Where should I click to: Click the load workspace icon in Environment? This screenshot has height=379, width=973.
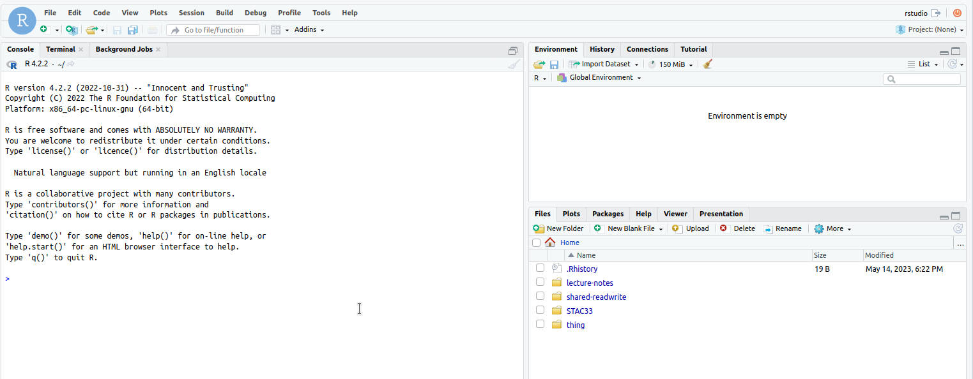coord(539,64)
